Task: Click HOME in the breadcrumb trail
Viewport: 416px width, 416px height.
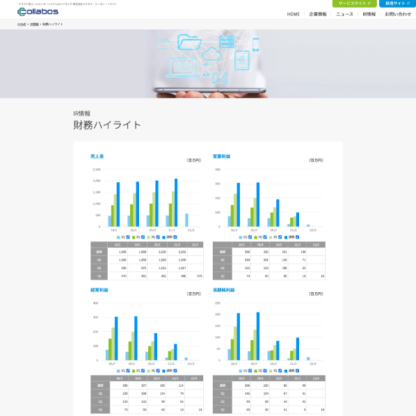Action: click(x=22, y=24)
